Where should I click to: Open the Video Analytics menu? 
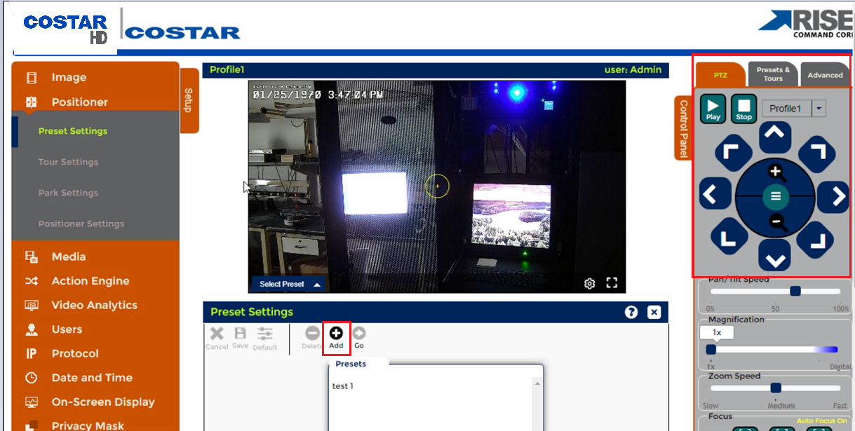tap(95, 306)
